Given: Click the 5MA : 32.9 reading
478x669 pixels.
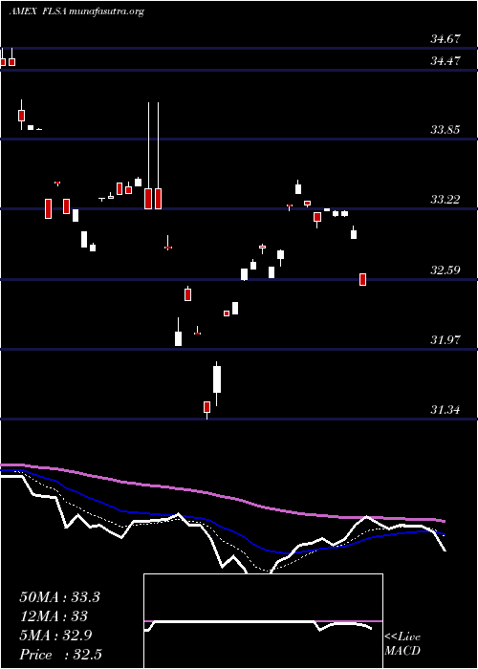Looking at the screenshot, I should 57,636.
